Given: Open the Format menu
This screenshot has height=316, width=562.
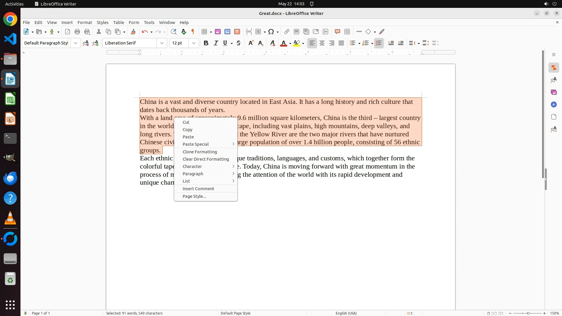Looking at the screenshot, I should pyautogui.click(x=85, y=22).
